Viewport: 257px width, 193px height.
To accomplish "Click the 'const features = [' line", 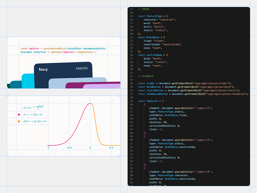I will point(151,101).
